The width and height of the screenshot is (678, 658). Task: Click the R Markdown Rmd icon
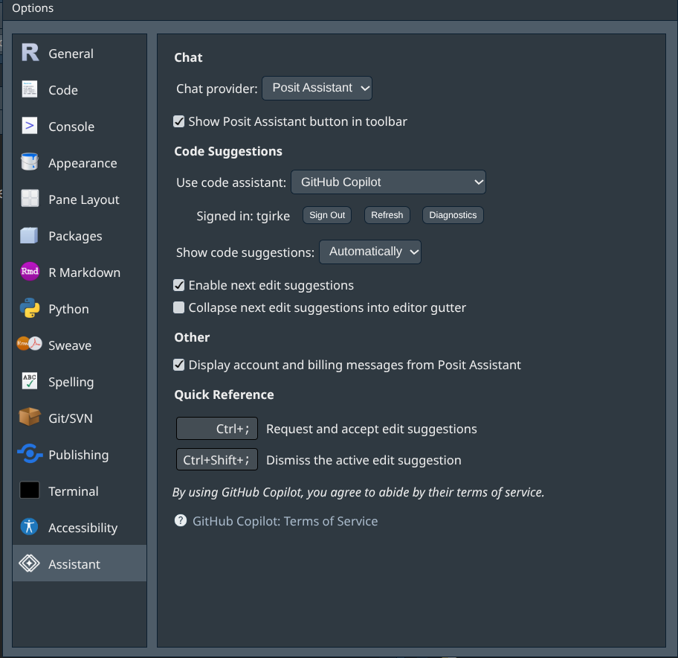click(x=30, y=272)
